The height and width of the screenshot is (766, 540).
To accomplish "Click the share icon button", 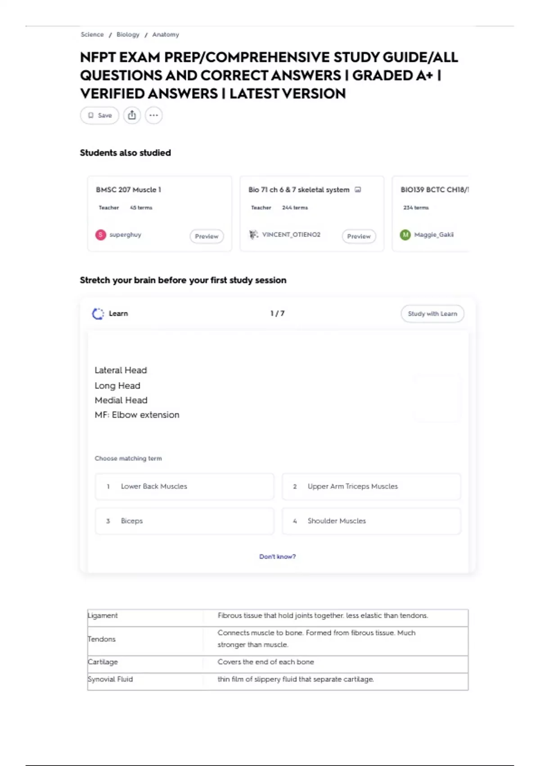I will pyautogui.click(x=132, y=115).
